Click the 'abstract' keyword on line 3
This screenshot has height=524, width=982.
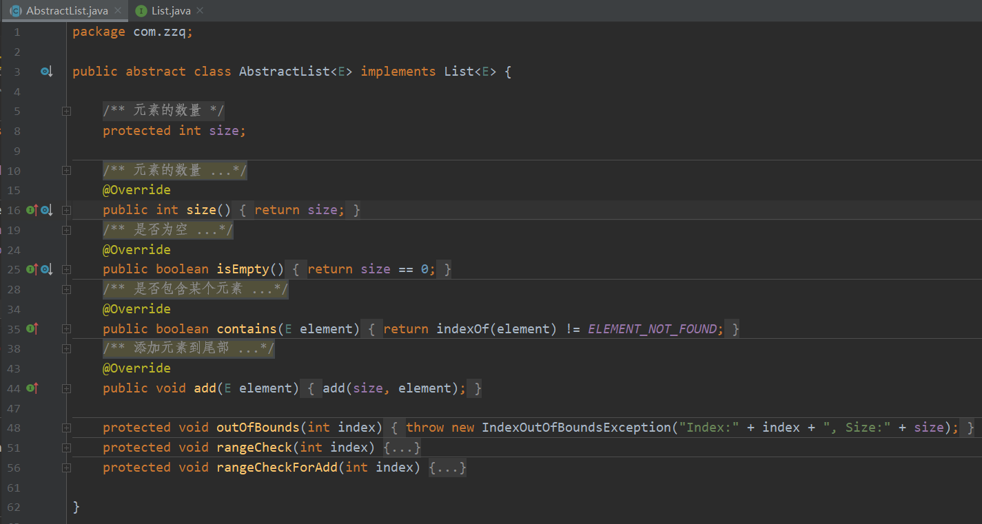pyautogui.click(x=156, y=72)
